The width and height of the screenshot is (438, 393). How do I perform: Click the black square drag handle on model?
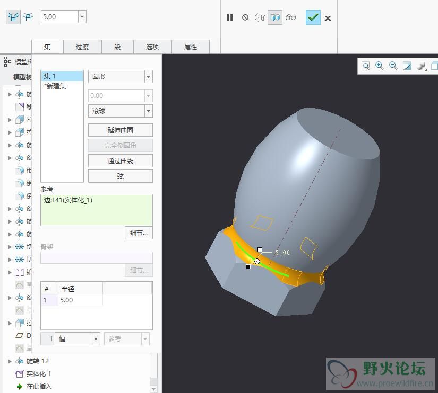[x=248, y=266]
